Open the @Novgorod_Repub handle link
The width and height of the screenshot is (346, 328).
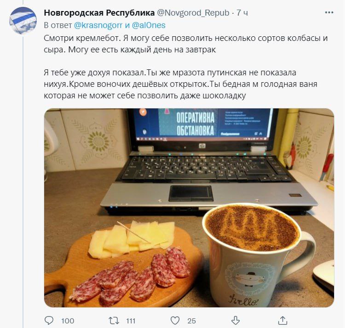coord(193,13)
